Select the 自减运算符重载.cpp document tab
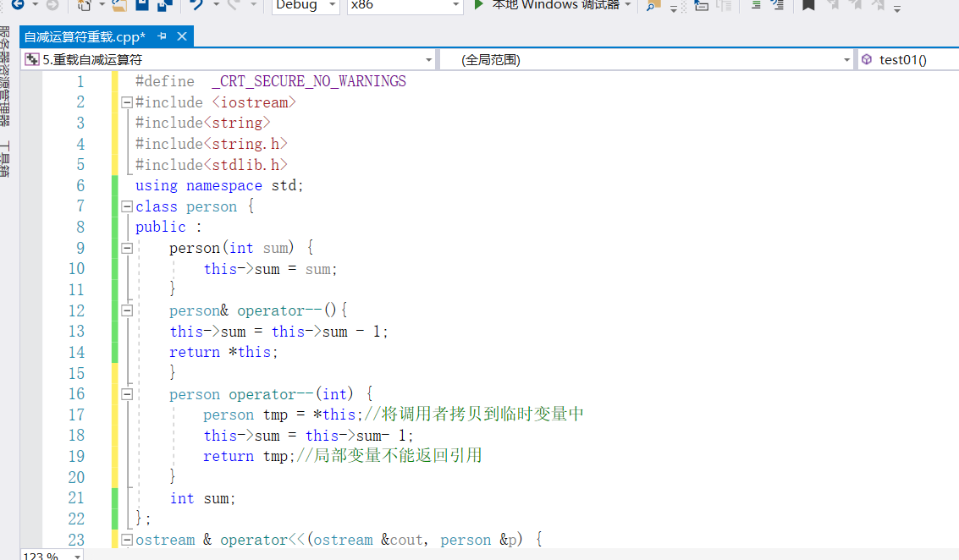The image size is (959, 560). pos(85,36)
